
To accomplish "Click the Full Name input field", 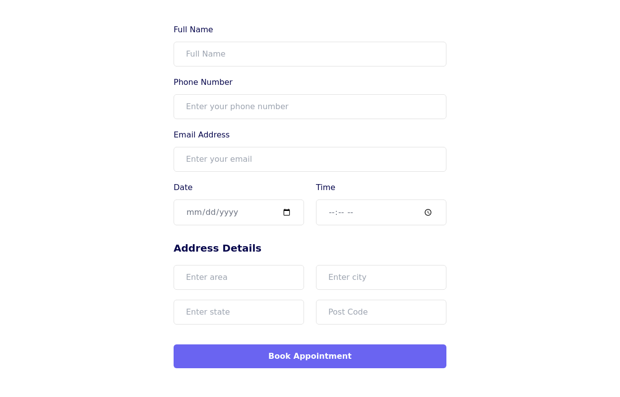I will 310,54.
